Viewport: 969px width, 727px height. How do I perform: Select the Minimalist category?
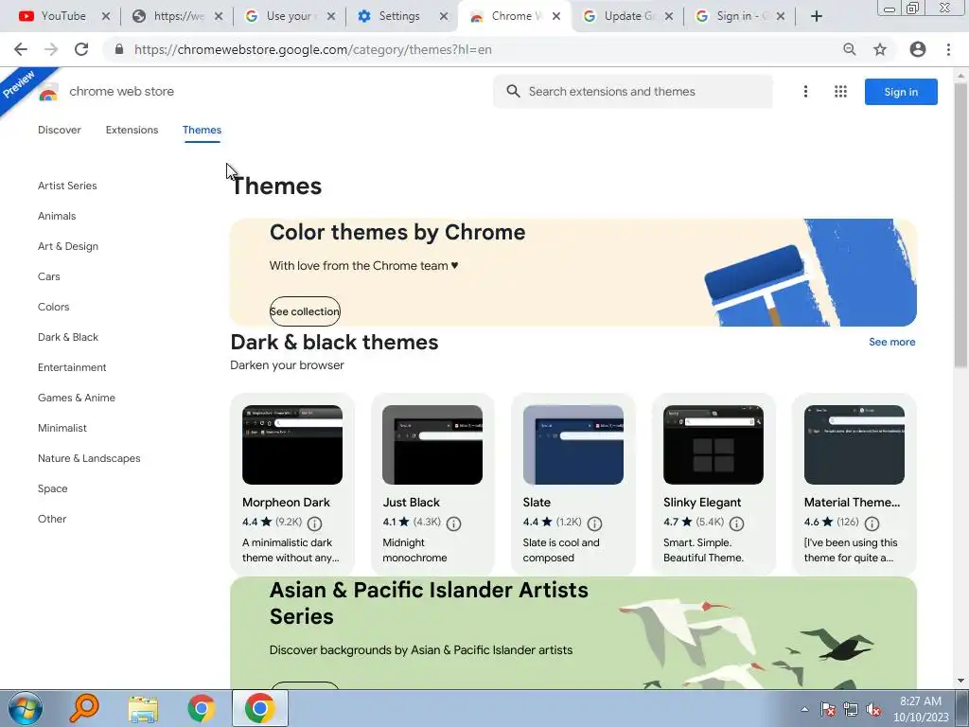[62, 428]
